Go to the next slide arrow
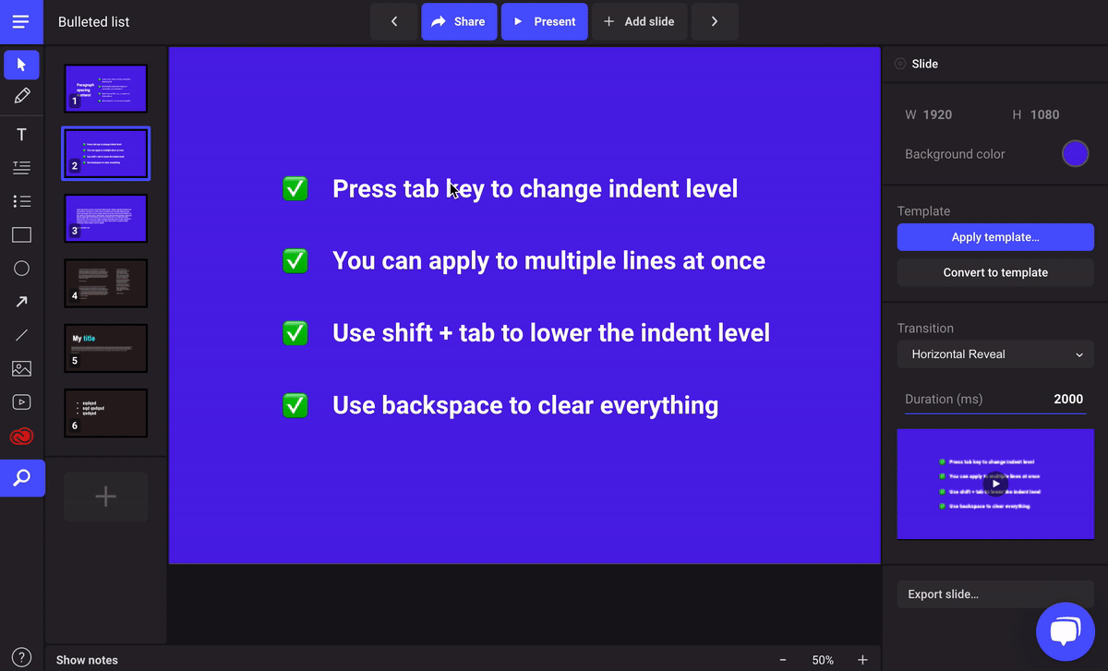The height and width of the screenshot is (671, 1108). pos(714,21)
